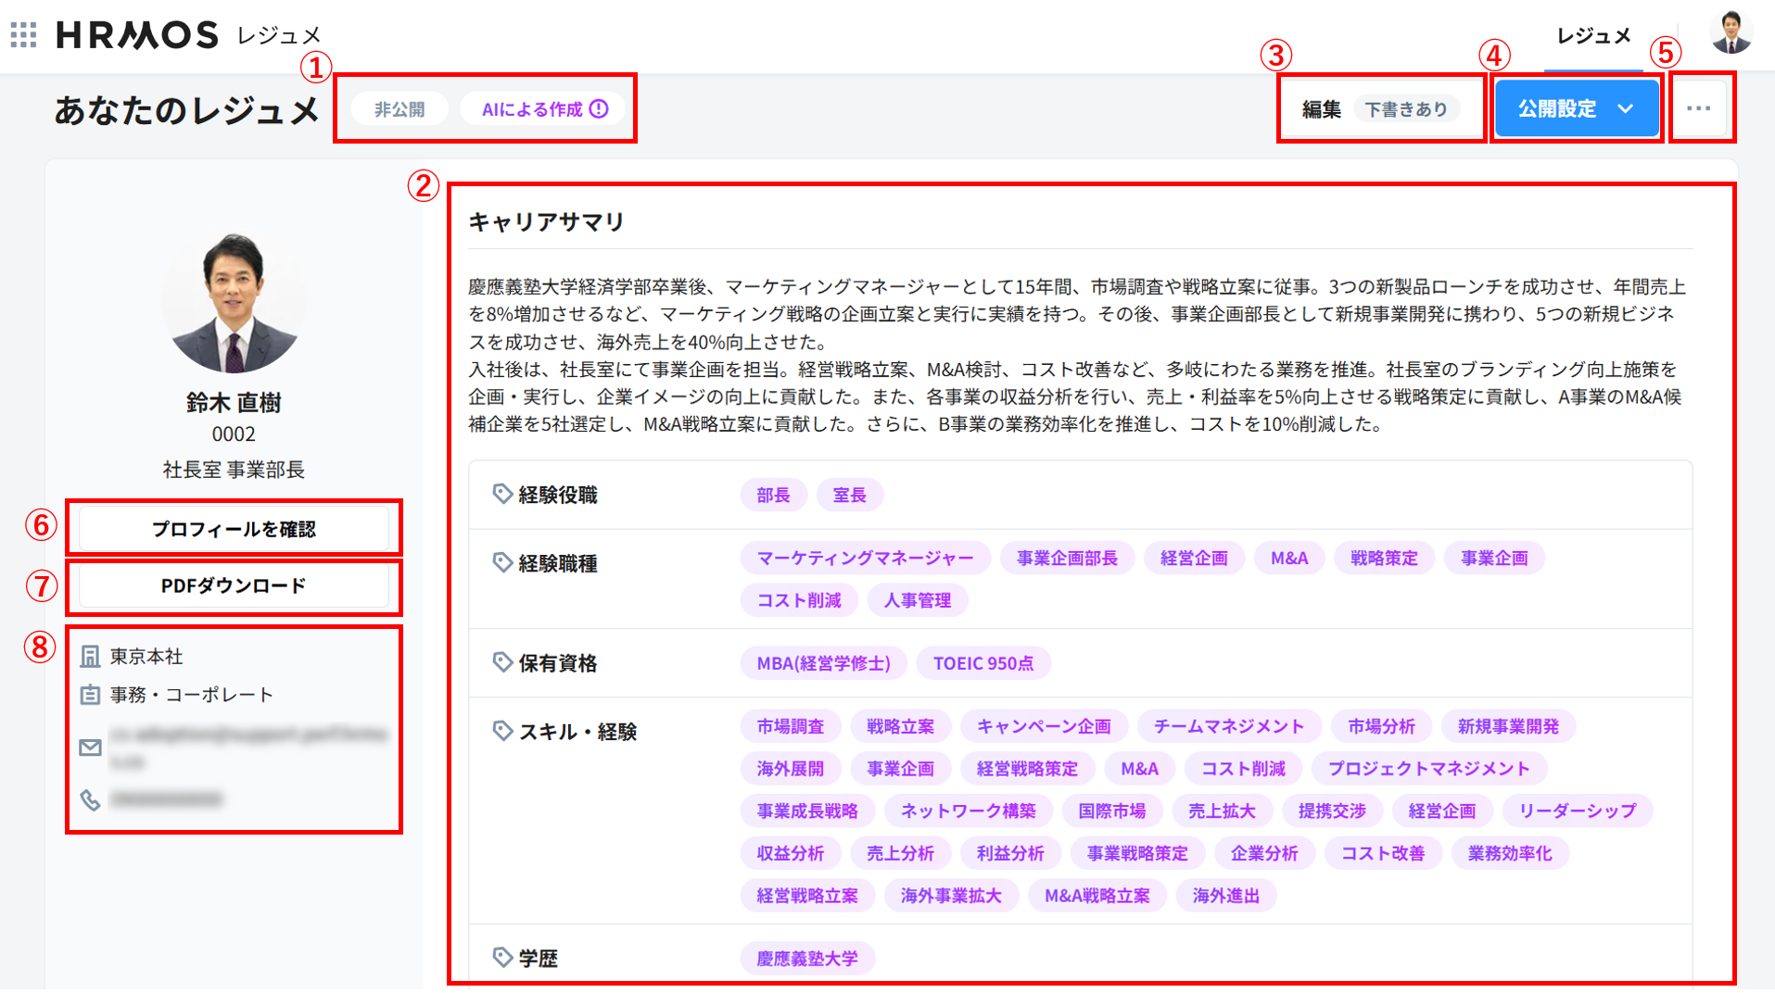Select the マーケティングマネージャー tag
Screen dimensions: 1775x993
coord(865,558)
